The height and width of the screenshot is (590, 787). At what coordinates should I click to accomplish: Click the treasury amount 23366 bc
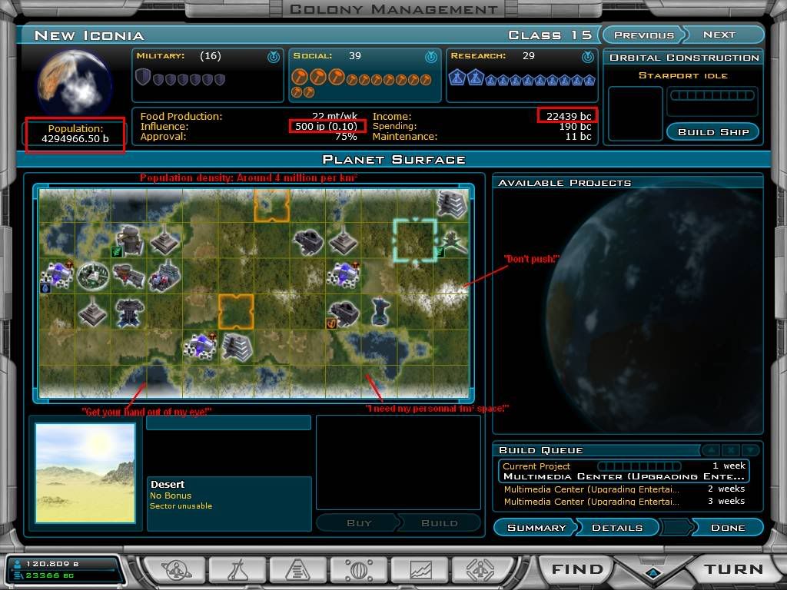coord(50,575)
